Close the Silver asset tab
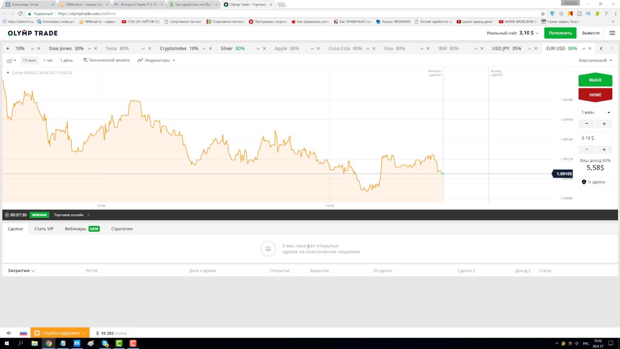The height and width of the screenshot is (349, 620). (x=264, y=48)
